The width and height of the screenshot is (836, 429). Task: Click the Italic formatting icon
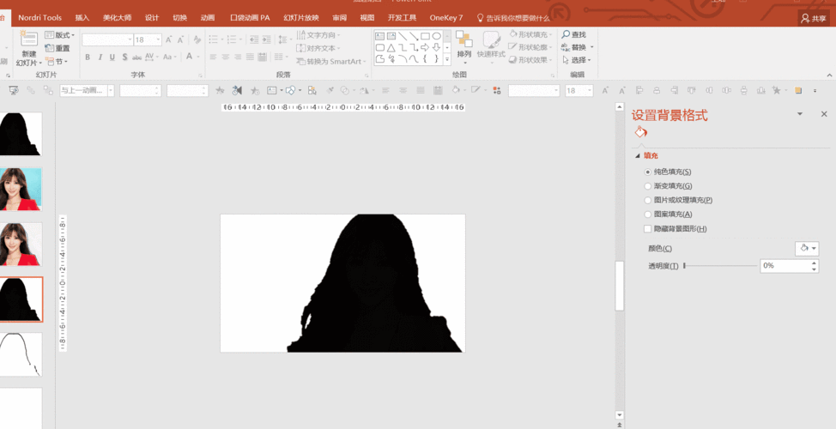point(100,57)
